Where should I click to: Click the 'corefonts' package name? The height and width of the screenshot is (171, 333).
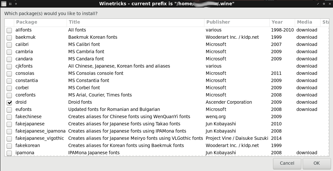[x=25, y=95]
